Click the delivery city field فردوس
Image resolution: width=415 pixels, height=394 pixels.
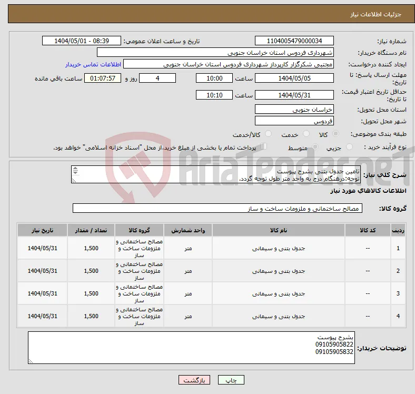click(x=294, y=121)
